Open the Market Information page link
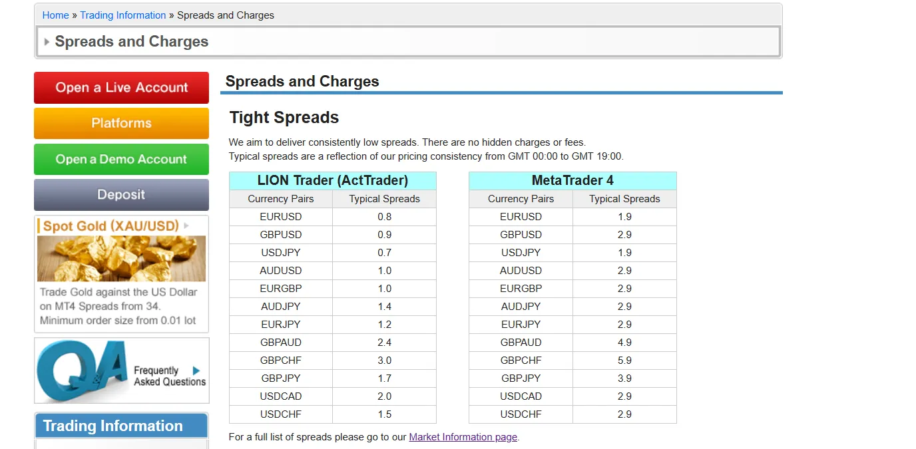The width and height of the screenshot is (916, 449). click(x=463, y=437)
